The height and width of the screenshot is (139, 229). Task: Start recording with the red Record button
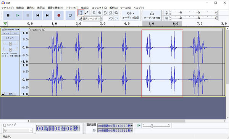pyautogui.click(x=59, y=15)
